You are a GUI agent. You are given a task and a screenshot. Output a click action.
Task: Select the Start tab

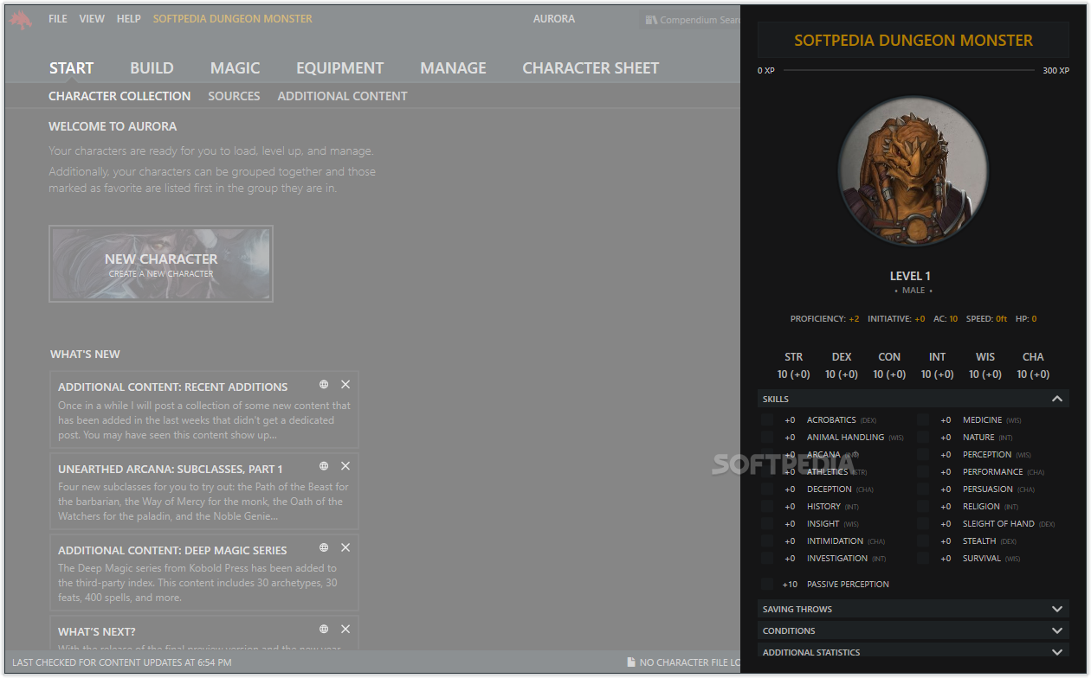tap(71, 67)
